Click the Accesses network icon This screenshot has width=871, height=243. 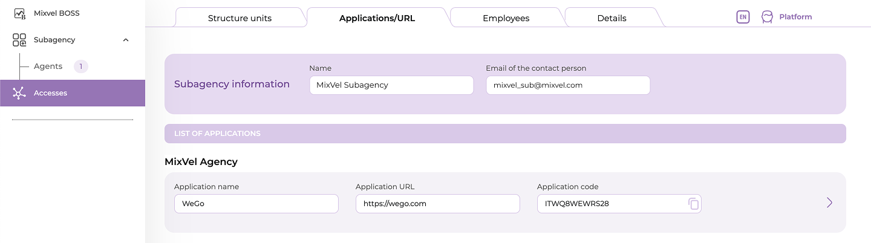[x=19, y=93]
